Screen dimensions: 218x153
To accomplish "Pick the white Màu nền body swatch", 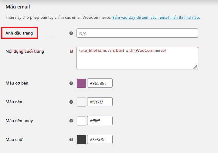I will point(81,121).
